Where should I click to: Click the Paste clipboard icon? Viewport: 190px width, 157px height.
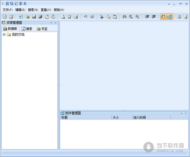(x=115, y=16)
